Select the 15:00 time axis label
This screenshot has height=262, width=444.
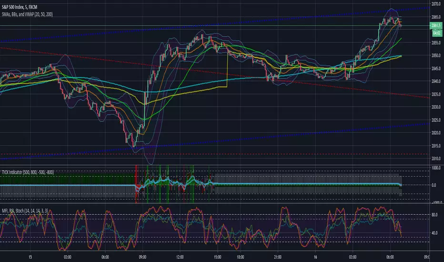coord(219,256)
